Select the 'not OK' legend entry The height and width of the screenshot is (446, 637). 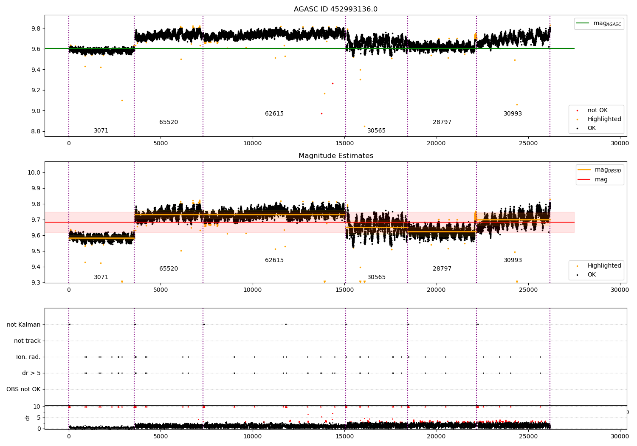(598, 110)
